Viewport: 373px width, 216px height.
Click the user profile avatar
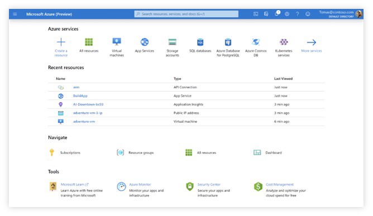[x=358, y=14]
